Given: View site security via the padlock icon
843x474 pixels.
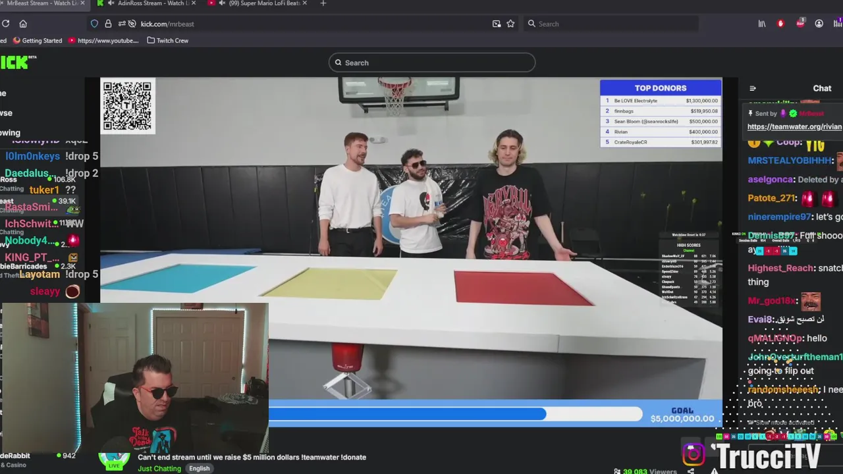Looking at the screenshot, I should (x=108, y=24).
